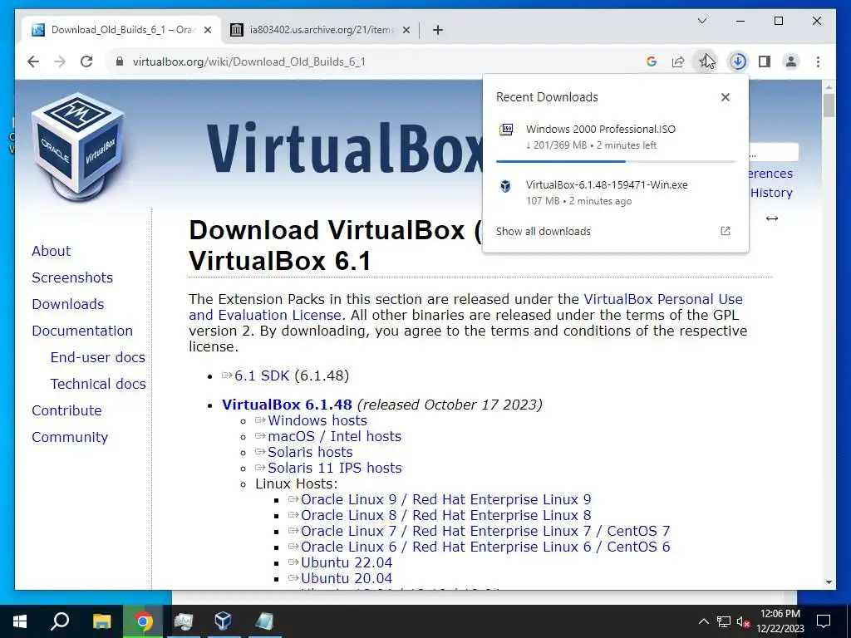Image resolution: width=851 pixels, height=638 pixels.
Task: Click the network tray icon
Action: 724,621
